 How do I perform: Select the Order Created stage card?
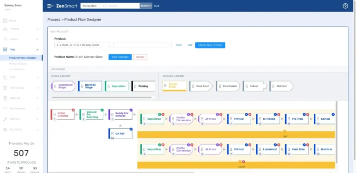pos(63,115)
